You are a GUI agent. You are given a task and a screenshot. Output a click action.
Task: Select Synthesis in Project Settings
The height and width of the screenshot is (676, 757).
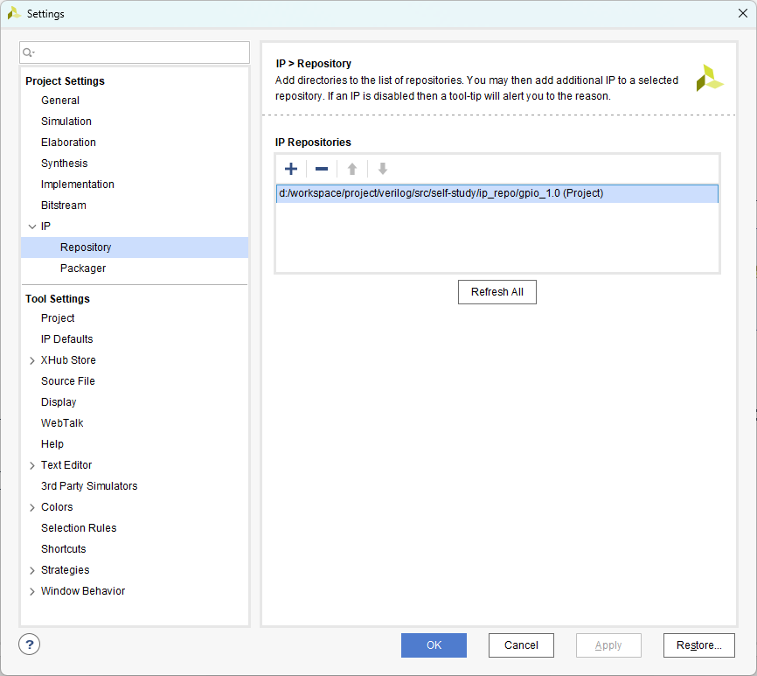(x=64, y=164)
